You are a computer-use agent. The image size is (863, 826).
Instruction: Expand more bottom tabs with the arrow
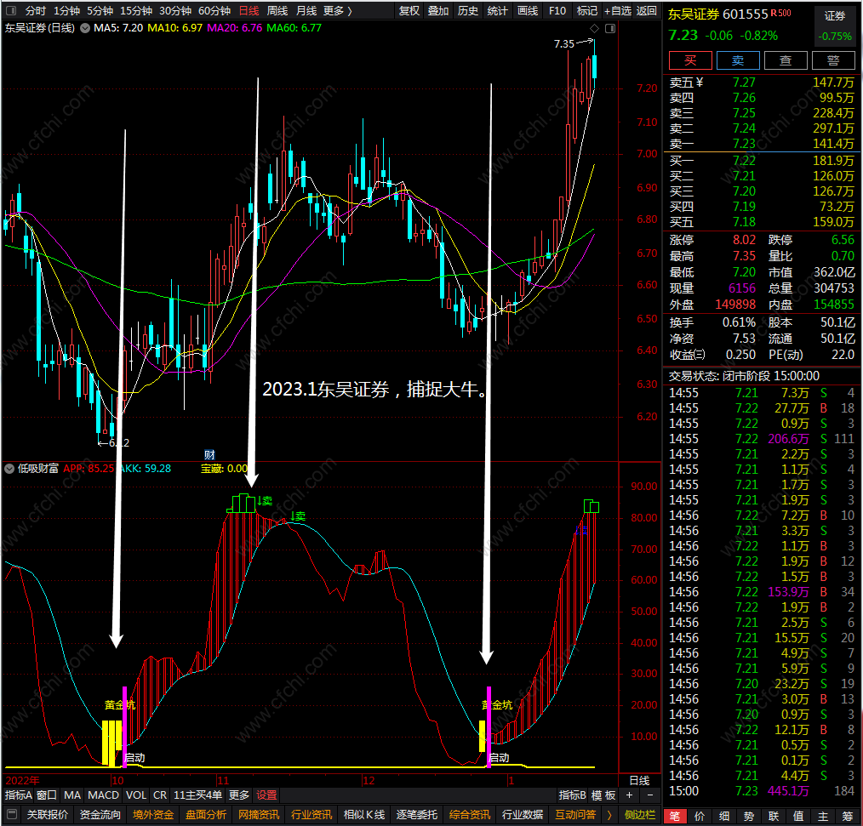(609, 814)
